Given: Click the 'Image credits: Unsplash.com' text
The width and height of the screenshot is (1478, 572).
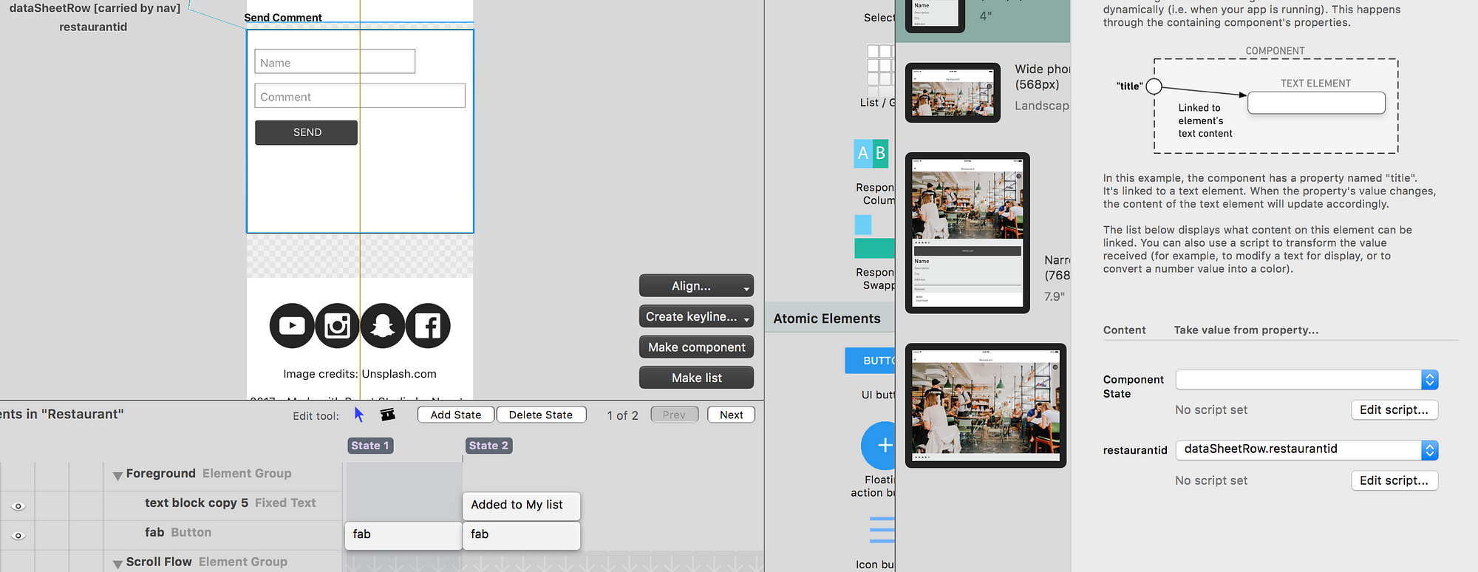Looking at the screenshot, I should [360, 374].
